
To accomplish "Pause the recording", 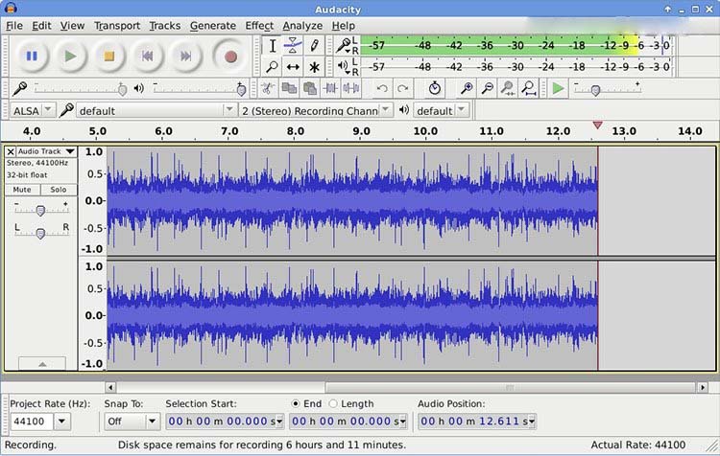I will tap(32, 57).
